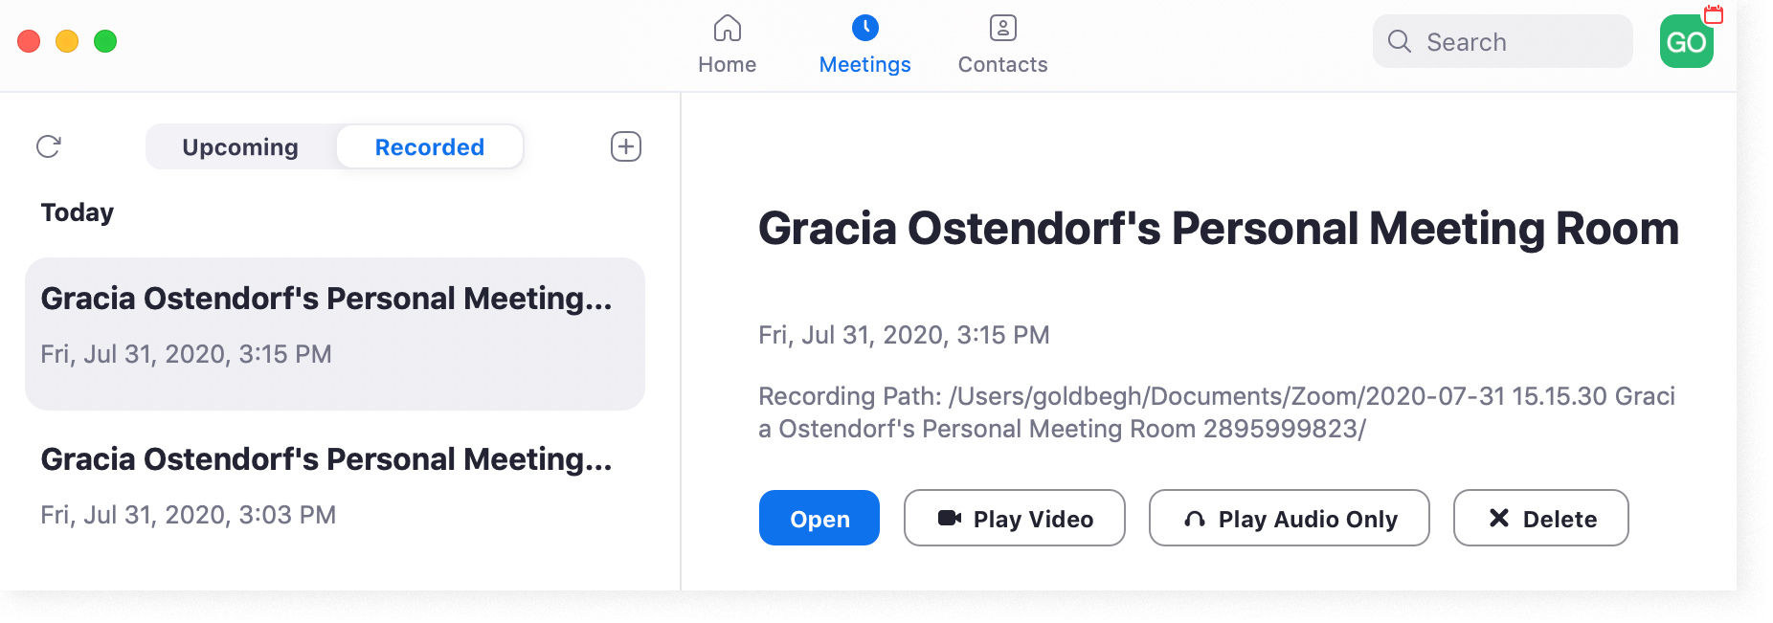Select the 3:15 PM recording entry
The height and width of the screenshot is (623, 1773).
[335, 334]
